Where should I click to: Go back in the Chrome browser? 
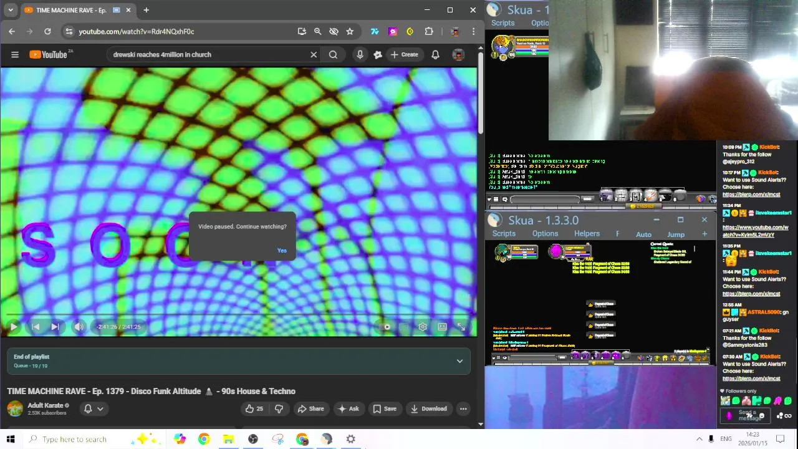[x=12, y=31]
